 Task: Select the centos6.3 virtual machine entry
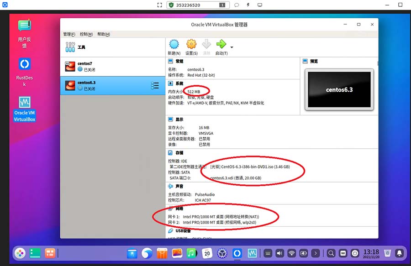tap(113, 86)
